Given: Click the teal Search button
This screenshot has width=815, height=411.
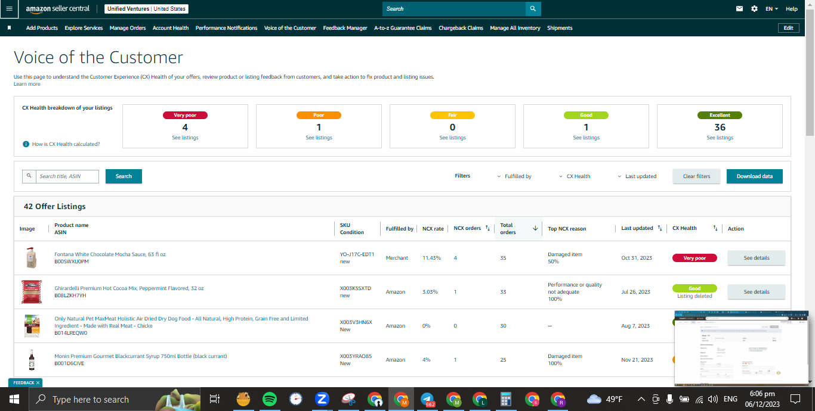Looking at the screenshot, I should (124, 176).
